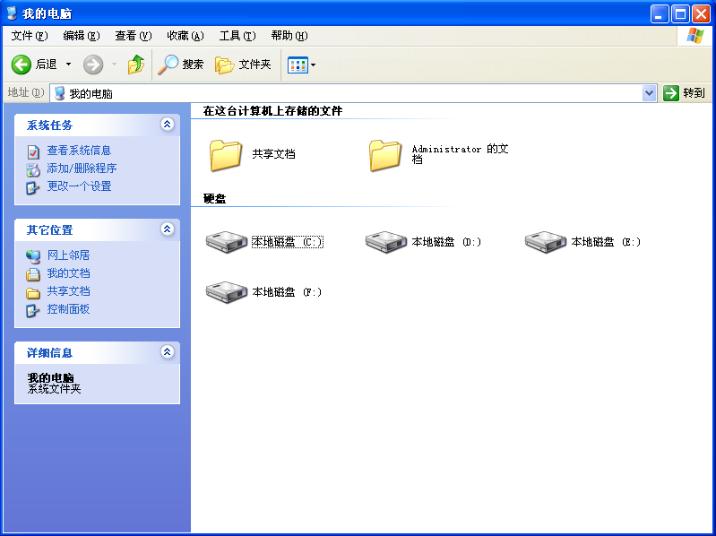
Task: Click the 查看系统信息 link
Action: coord(79,151)
